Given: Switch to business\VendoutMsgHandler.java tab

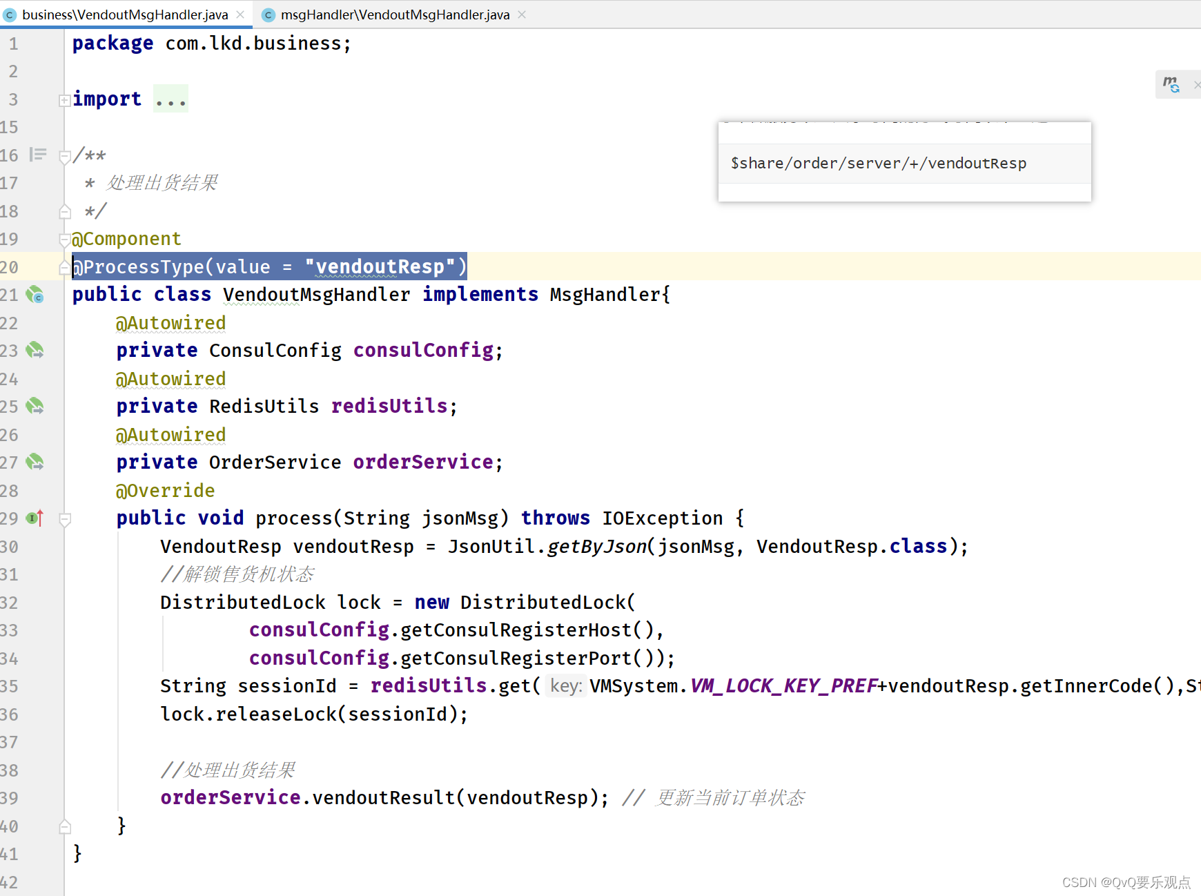Looking at the screenshot, I should tap(125, 14).
